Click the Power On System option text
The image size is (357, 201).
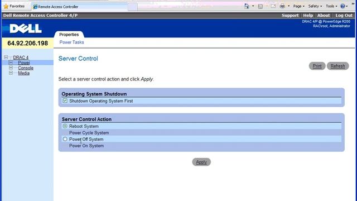[86, 146]
